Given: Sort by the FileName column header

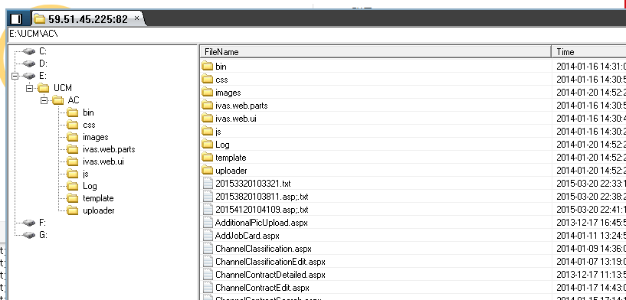Looking at the screenshot, I should point(375,52).
